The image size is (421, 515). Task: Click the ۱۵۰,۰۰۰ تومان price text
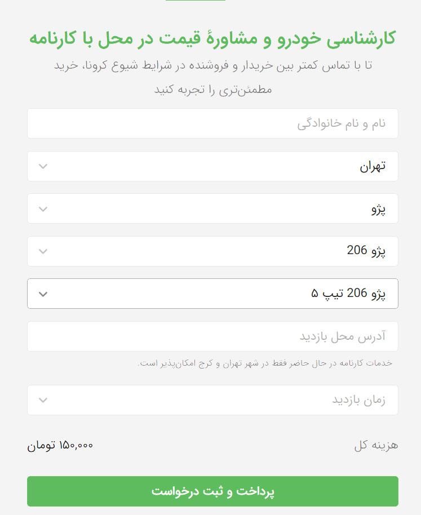click(60, 445)
